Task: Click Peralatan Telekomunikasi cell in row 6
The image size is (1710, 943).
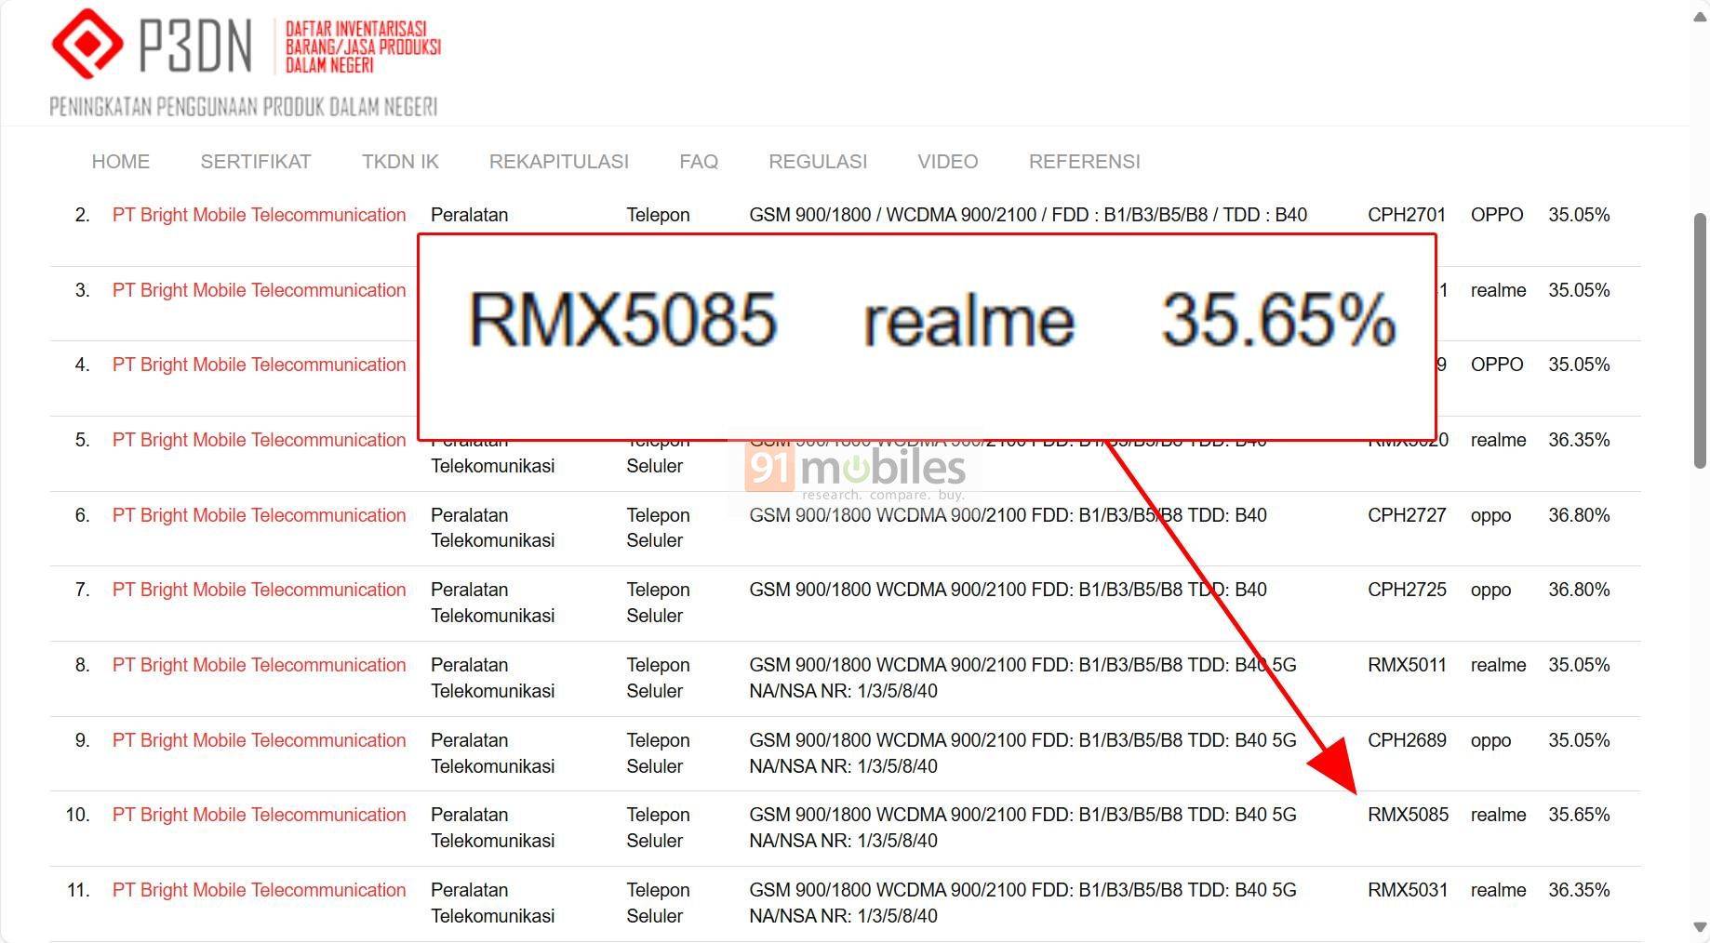Action: point(492,527)
